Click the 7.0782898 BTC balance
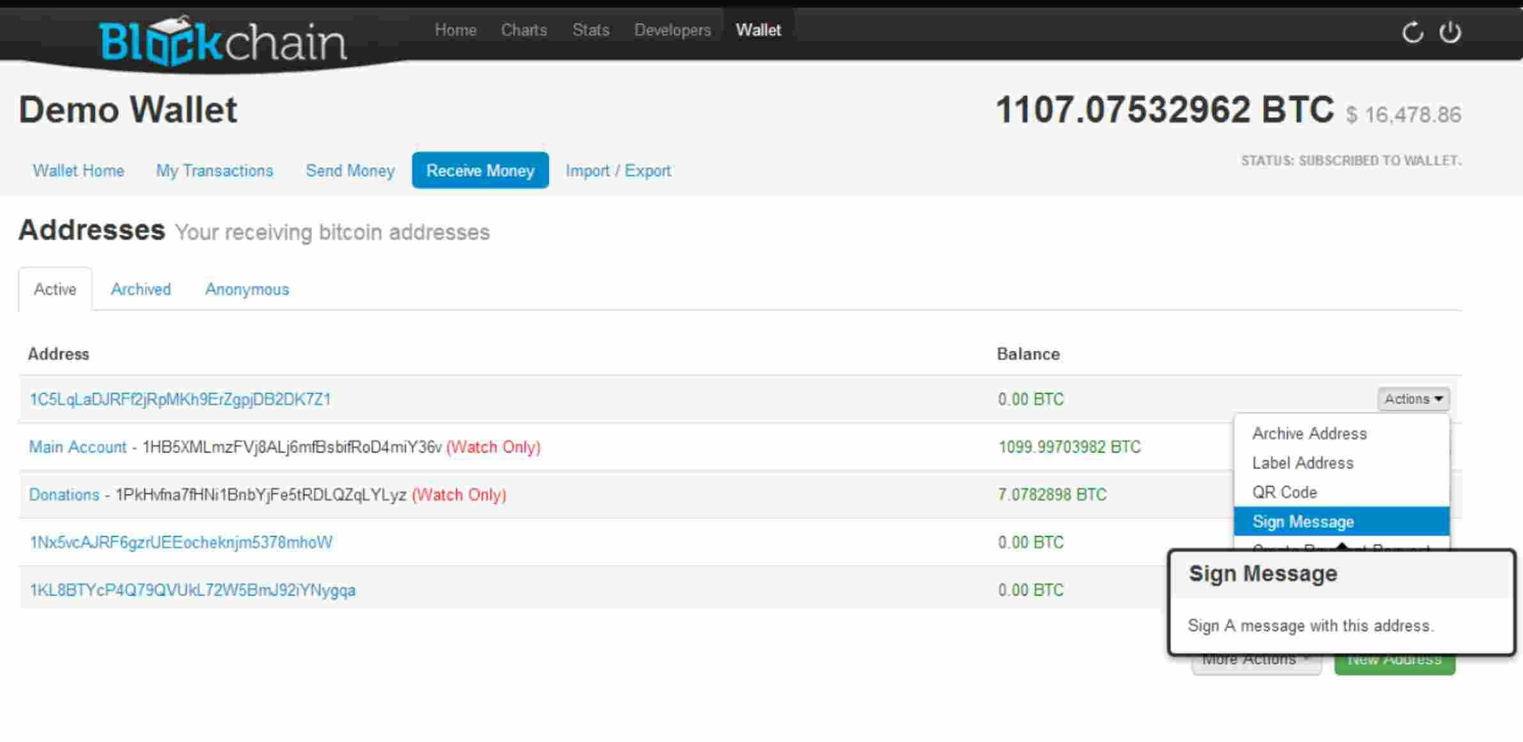Screen dimensions: 1523x742 pos(1052,495)
